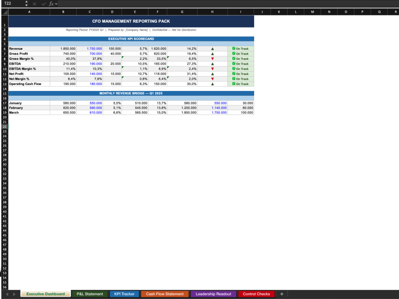Expand the dropdown arrow next to fx
Image resolution: width=399 pixels, height=299 pixels.
[x=56, y=4]
